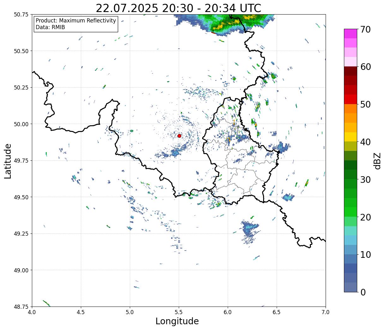Click colorbar tick label 50

tap(365, 104)
